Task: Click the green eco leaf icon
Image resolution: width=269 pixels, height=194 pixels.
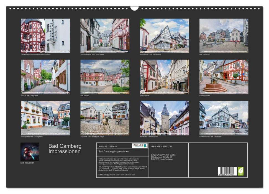Action: pyautogui.click(x=241, y=171)
